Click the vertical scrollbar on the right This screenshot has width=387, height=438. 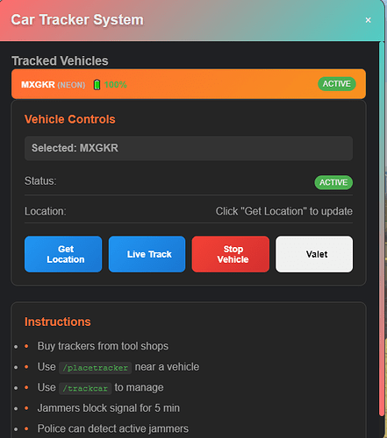(382, 228)
